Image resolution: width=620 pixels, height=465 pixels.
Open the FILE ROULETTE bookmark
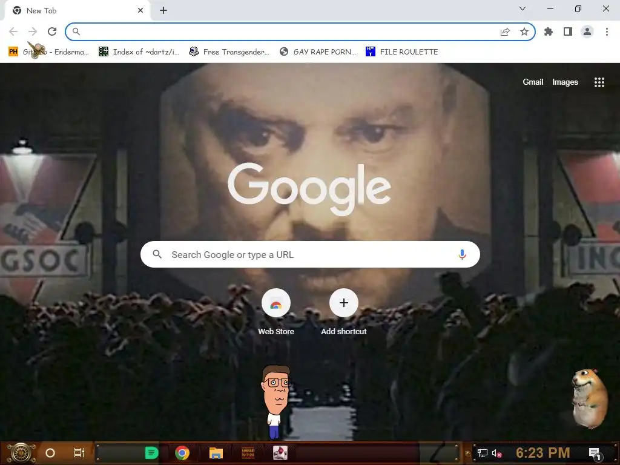(402, 52)
